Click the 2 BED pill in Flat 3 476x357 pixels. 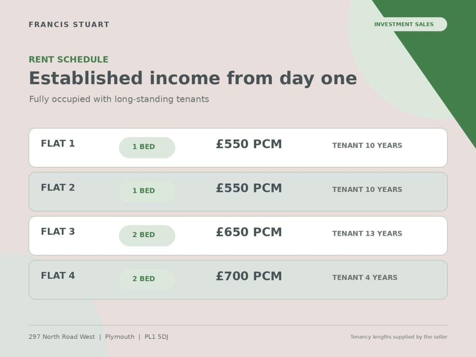coord(147,236)
